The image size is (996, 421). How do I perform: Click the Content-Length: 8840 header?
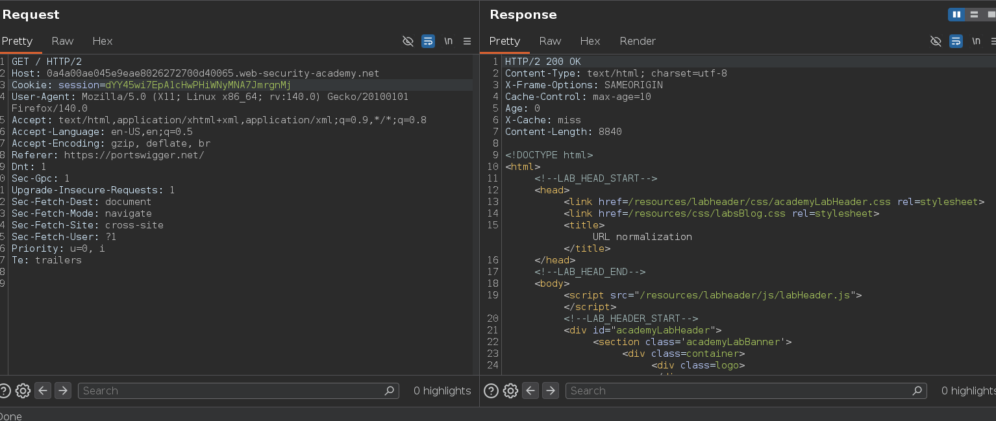[564, 132]
